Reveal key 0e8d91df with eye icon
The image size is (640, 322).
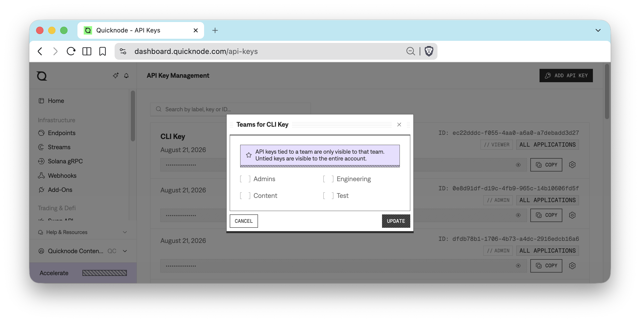518,215
